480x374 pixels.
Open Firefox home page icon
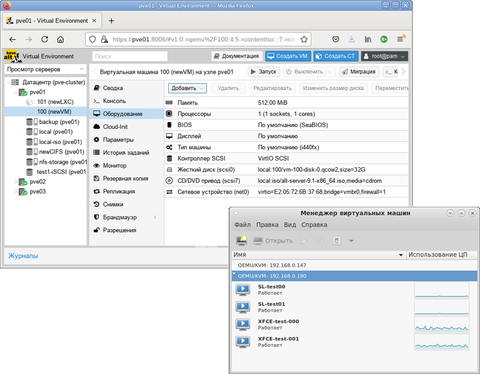[61, 40]
